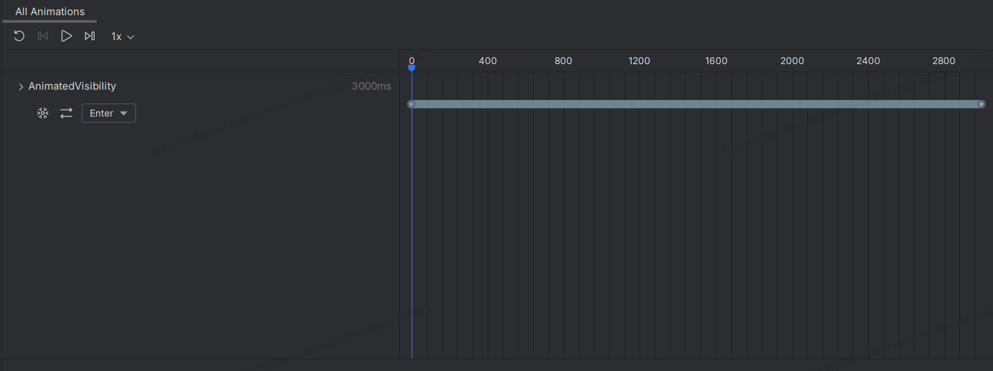Reset the animation with the restart icon
Image resolution: width=993 pixels, height=371 pixels.
(x=19, y=36)
